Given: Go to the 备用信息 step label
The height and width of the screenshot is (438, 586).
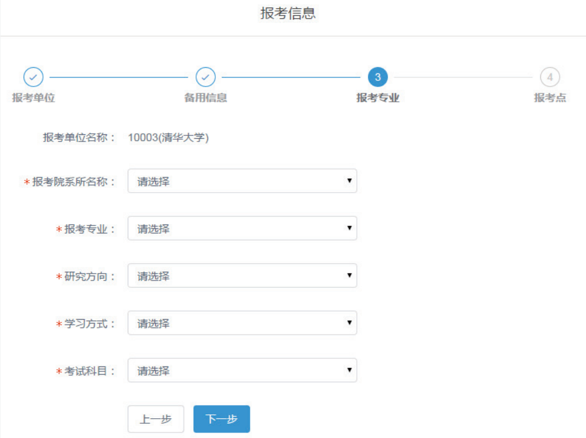Looking at the screenshot, I should click(205, 98).
